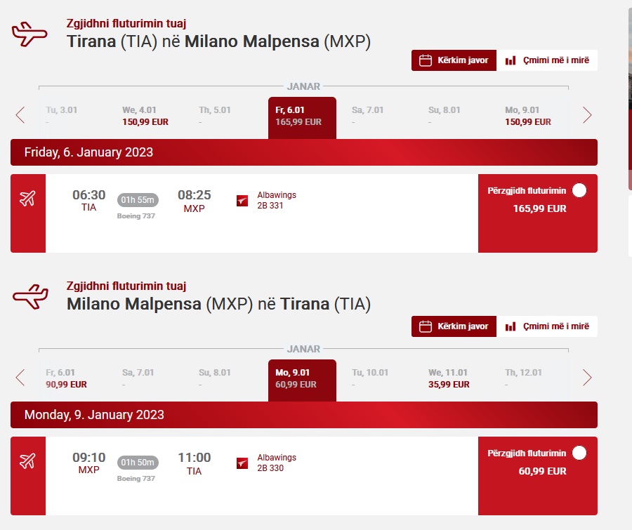Click the Albawings logo for flight 2B 331
This screenshot has width=632, height=530.
click(242, 201)
